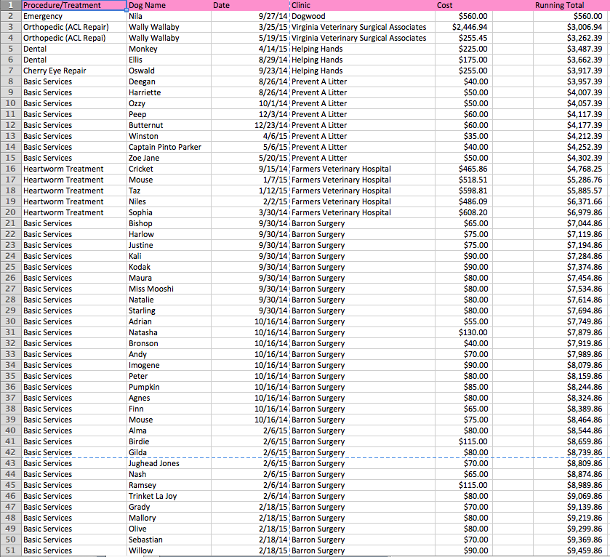610x557 pixels.
Task: Select Cherry Eye Repair cell
Action: [74, 71]
